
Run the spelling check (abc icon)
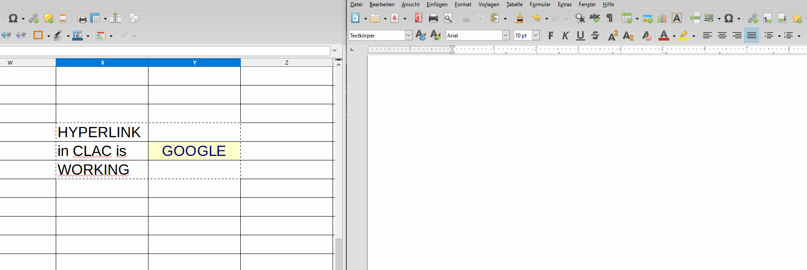(x=595, y=18)
